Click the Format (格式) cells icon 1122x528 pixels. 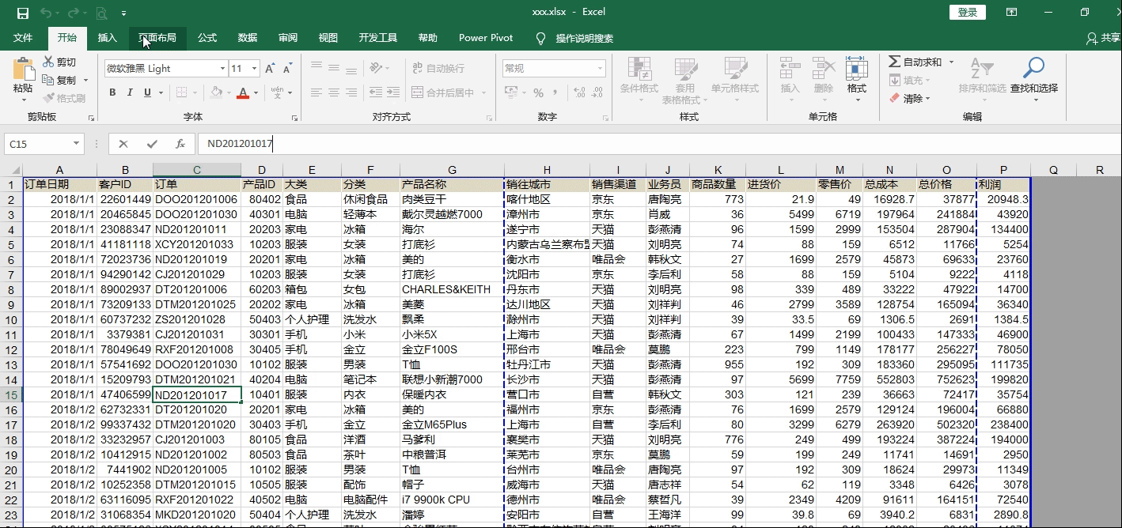tap(856, 69)
